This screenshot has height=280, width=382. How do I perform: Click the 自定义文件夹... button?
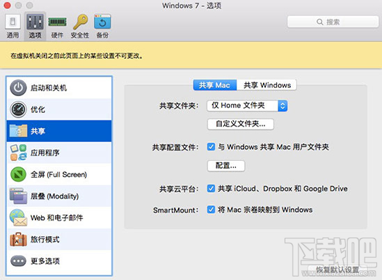[x=241, y=124]
